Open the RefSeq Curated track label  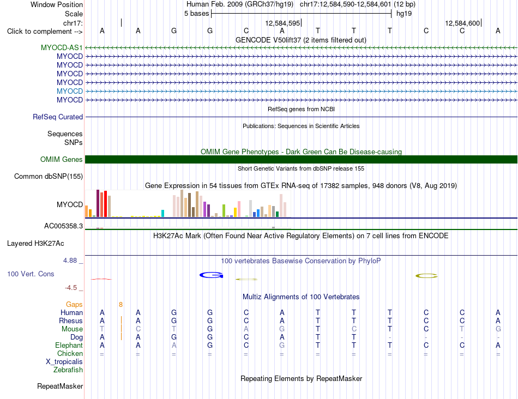click(x=58, y=117)
